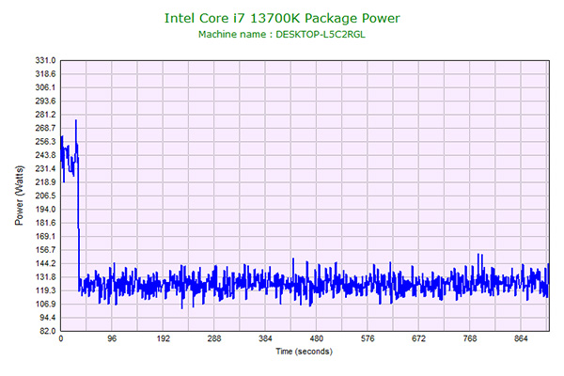This screenshot has width=564, height=376.
Task: Click the 218.9 y-axis value
Action: click(45, 182)
